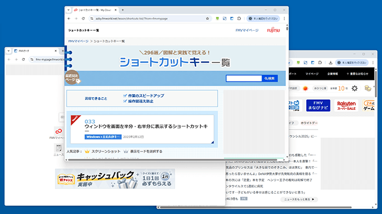Close the shortcut-list tab
382x214 pixels.
116,10
